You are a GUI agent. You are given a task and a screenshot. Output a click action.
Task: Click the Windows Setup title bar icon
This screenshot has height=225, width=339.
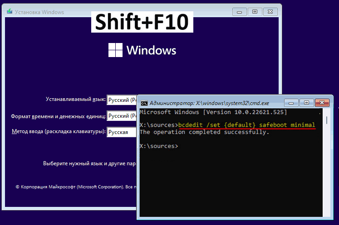pos(10,11)
